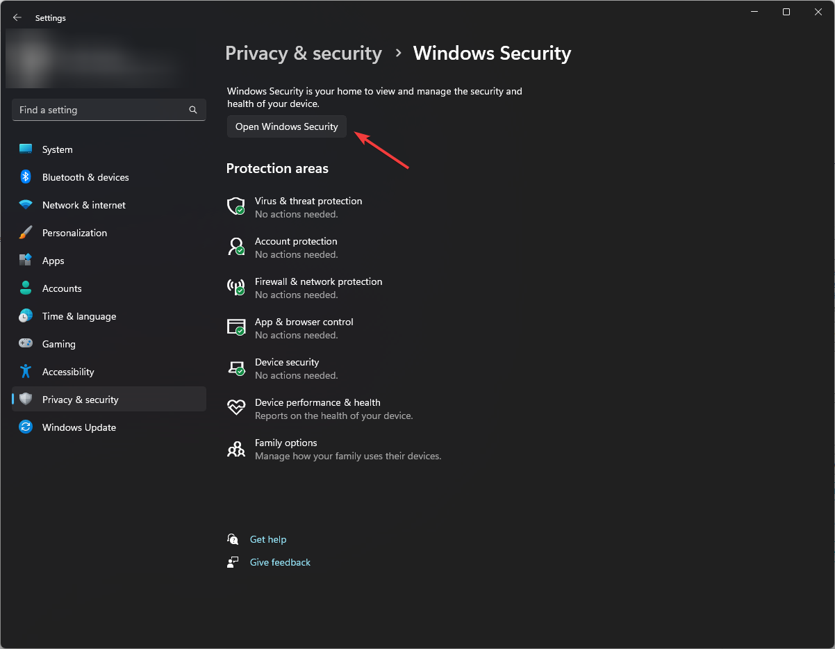835x649 pixels.
Task: Select the Account protection shield icon
Action: click(236, 247)
